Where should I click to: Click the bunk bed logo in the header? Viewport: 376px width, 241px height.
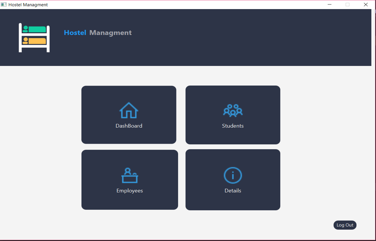pos(34,38)
